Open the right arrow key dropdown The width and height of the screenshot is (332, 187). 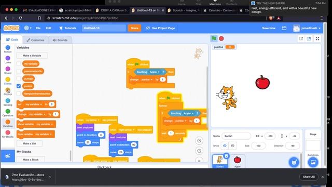click(x=127, y=130)
